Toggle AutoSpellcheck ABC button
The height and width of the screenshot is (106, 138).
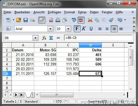[x=81, y=20]
